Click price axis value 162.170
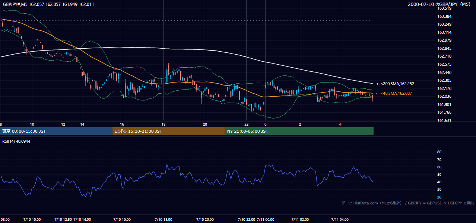Image resolution: width=476 pixels, height=223 pixels. [x=444, y=88]
